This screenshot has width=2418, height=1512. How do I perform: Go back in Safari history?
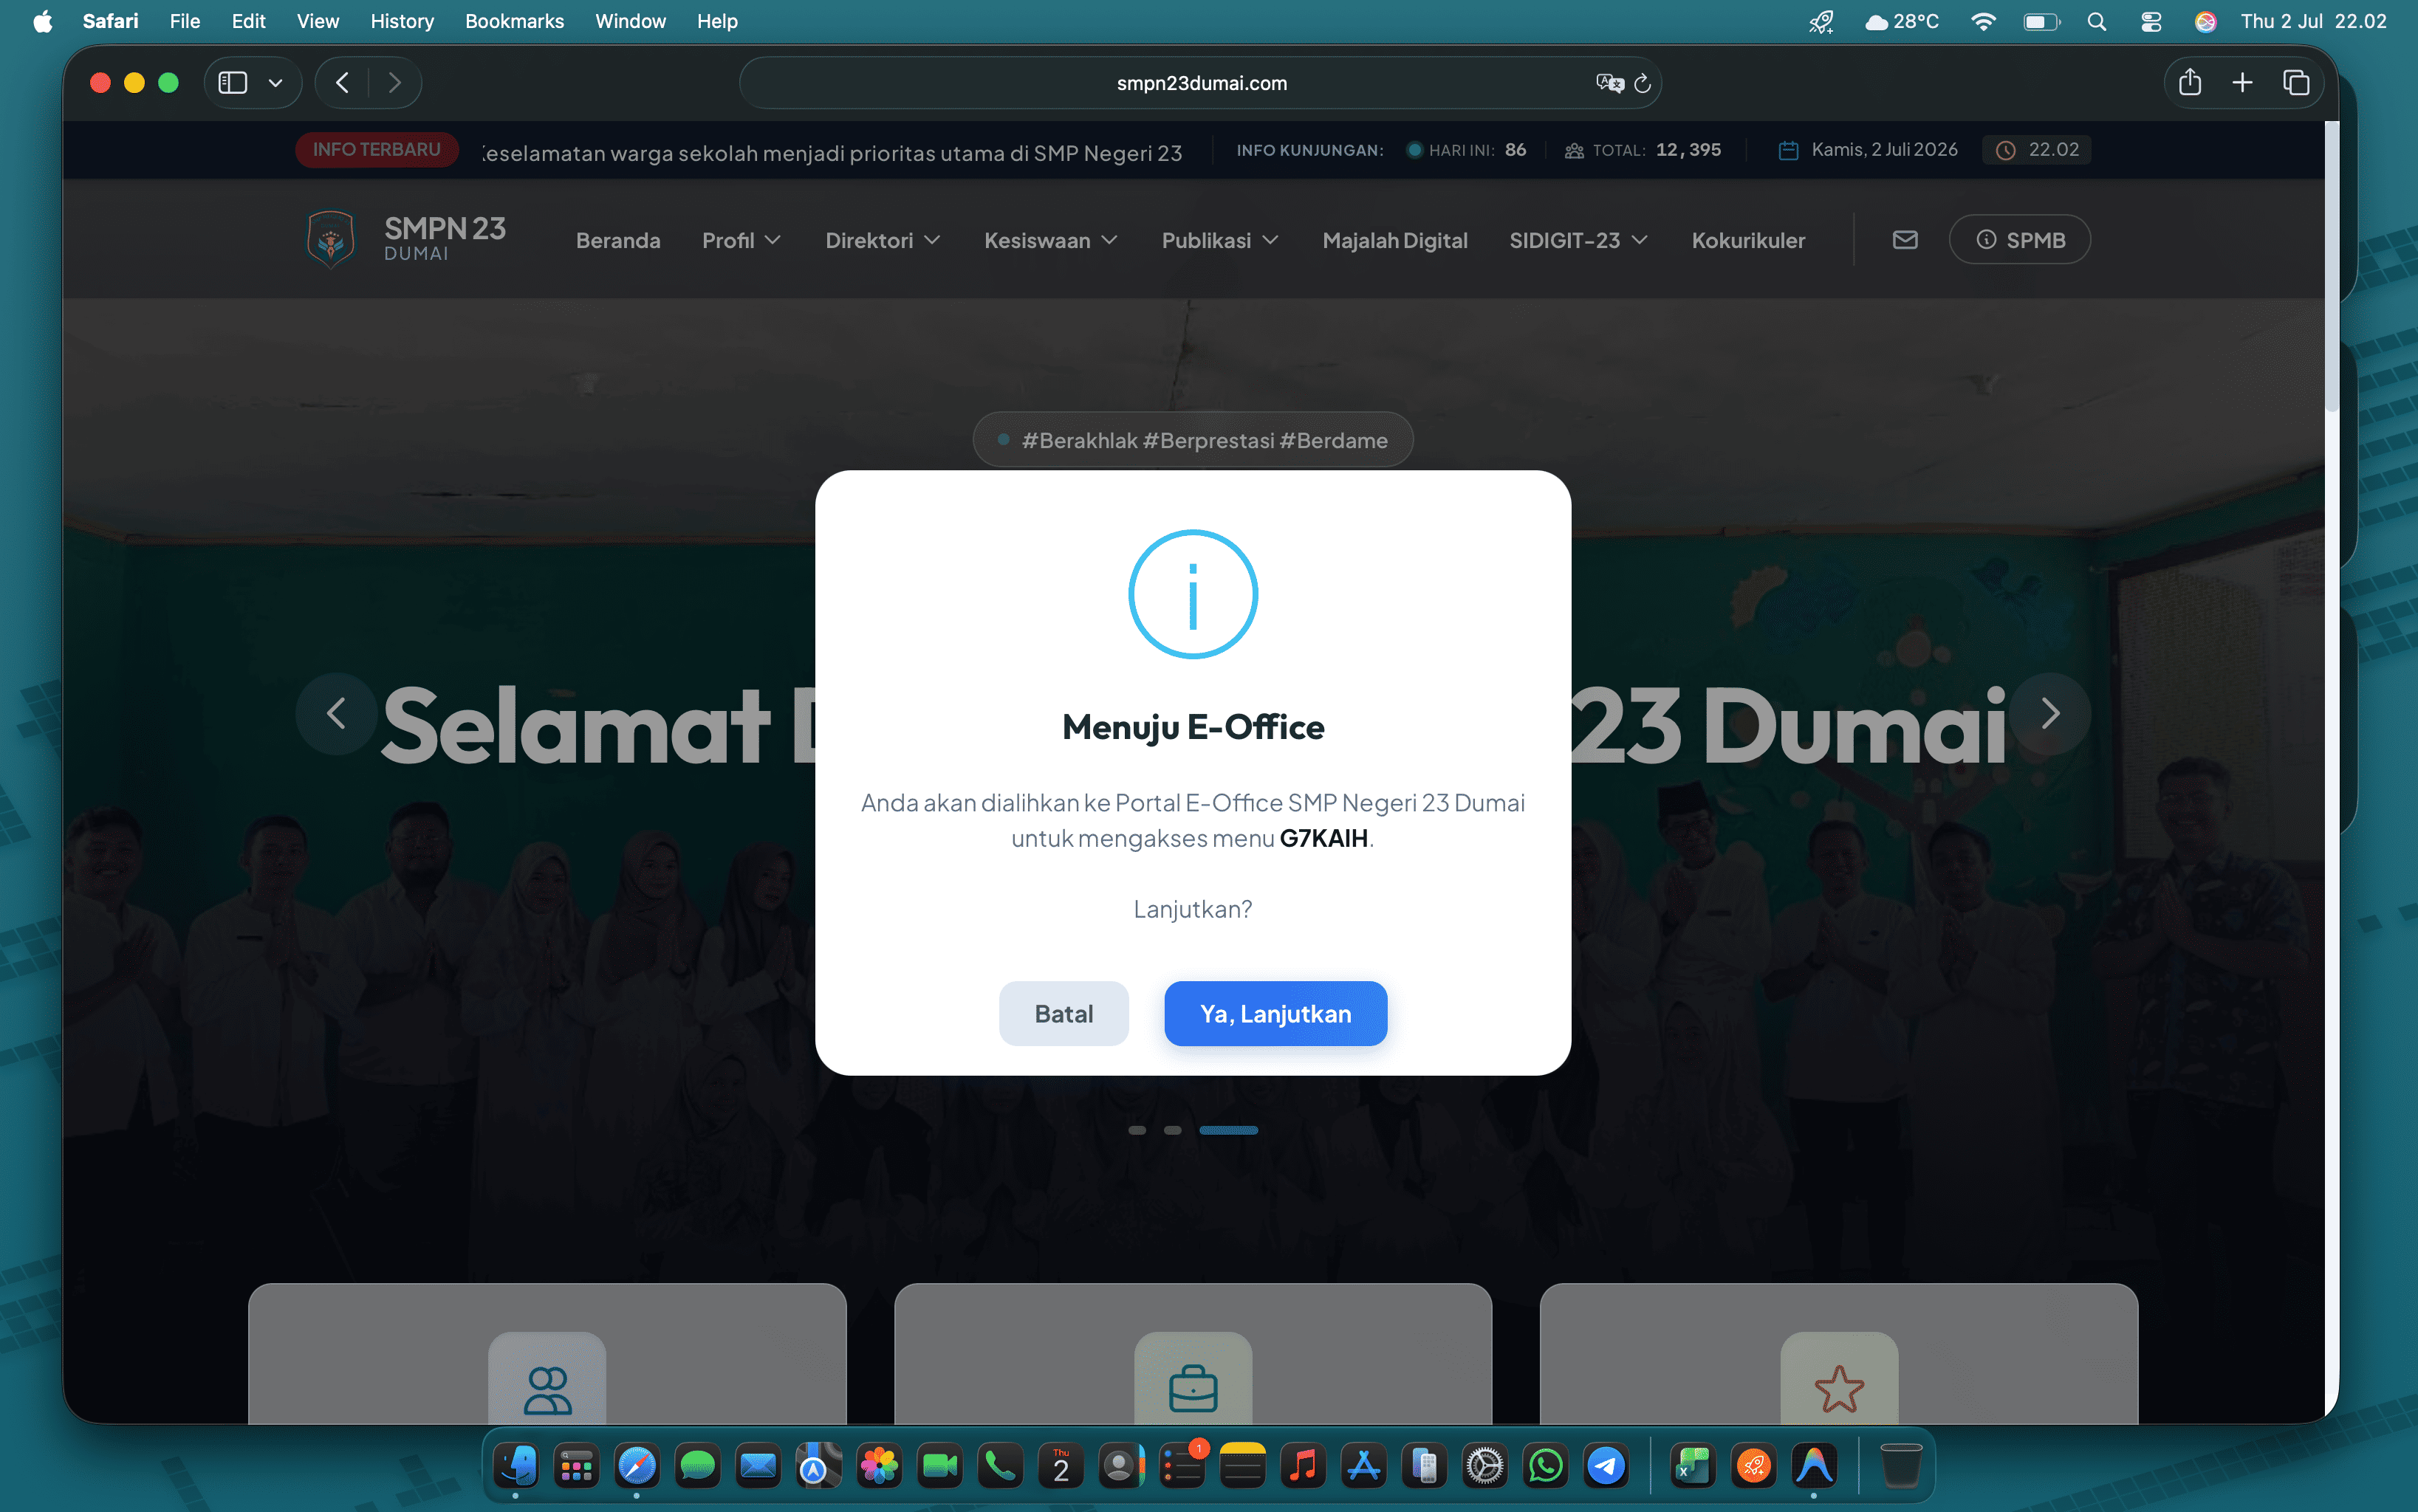pyautogui.click(x=342, y=83)
